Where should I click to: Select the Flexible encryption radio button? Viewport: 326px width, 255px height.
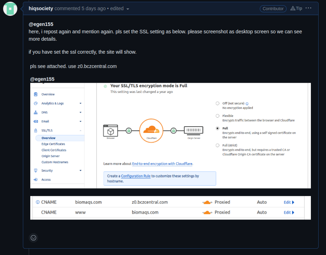click(x=218, y=116)
